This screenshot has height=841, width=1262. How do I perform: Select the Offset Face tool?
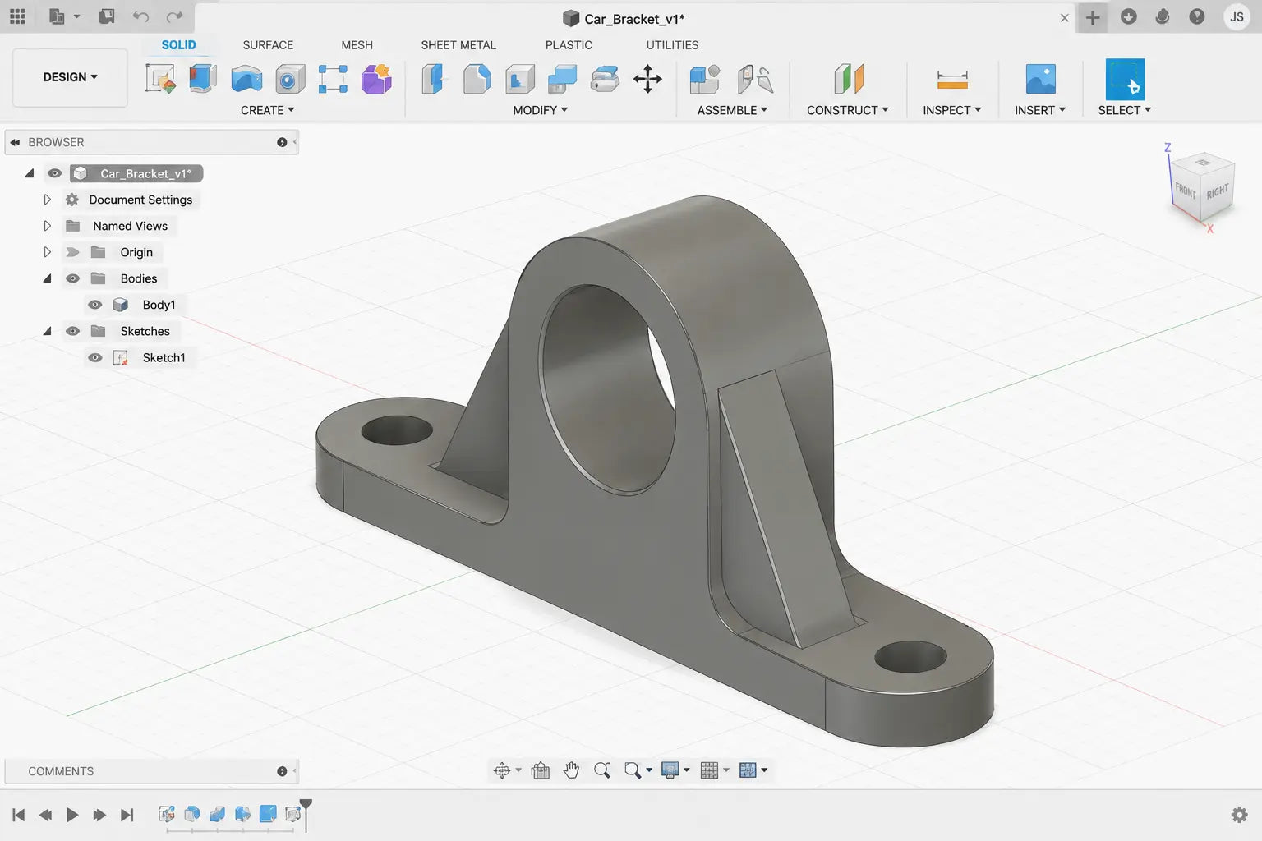click(x=605, y=79)
